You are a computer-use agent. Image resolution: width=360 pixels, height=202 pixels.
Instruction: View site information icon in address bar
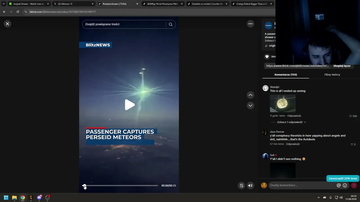point(26,12)
